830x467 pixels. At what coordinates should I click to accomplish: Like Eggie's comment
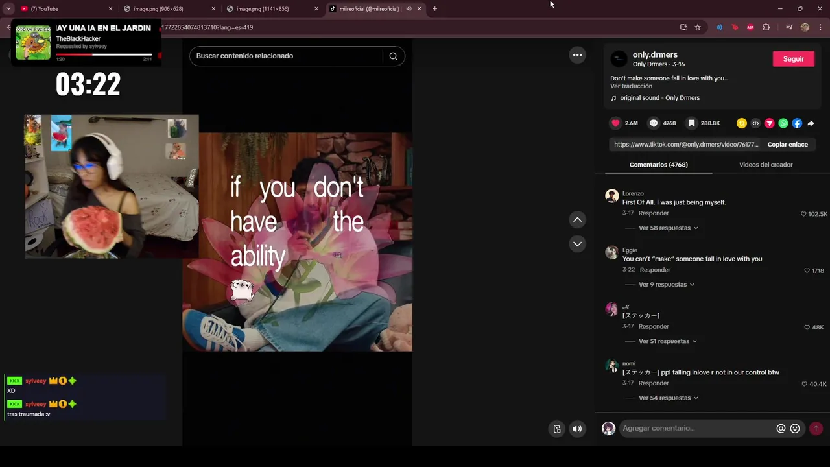click(807, 270)
